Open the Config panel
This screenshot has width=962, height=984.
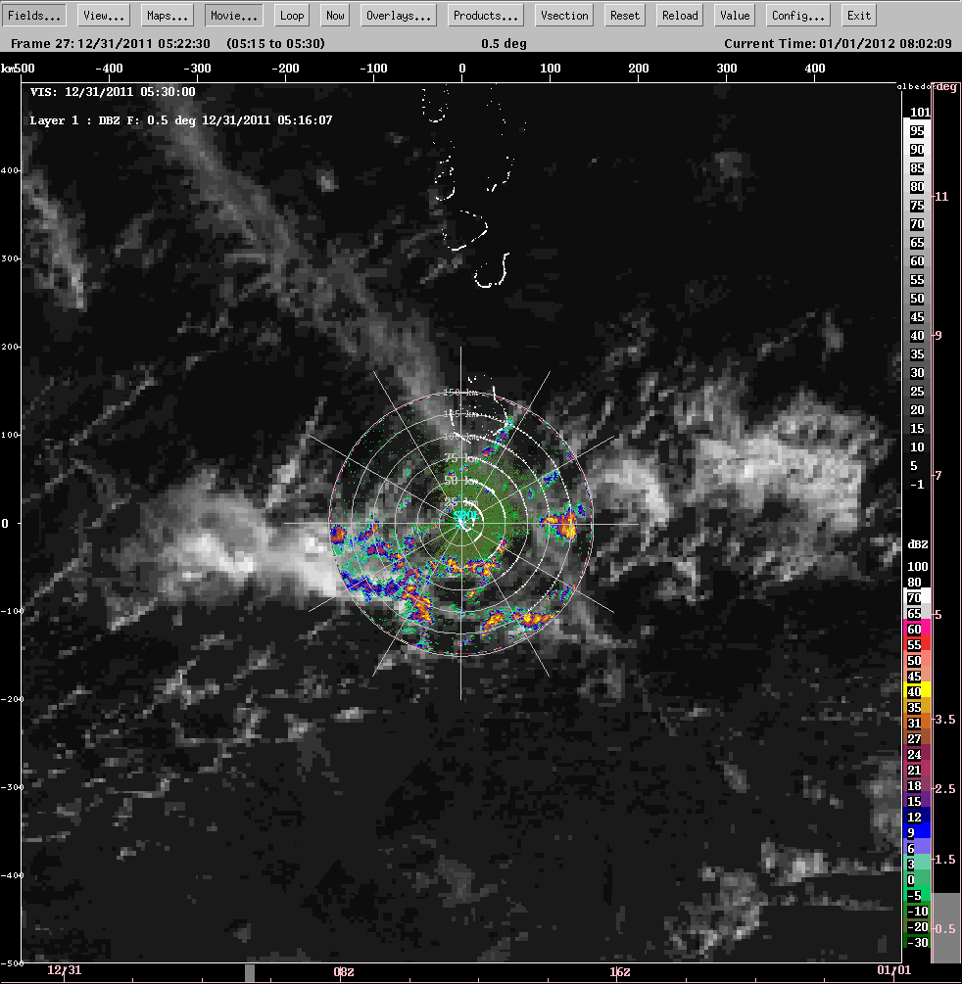(798, 16)
